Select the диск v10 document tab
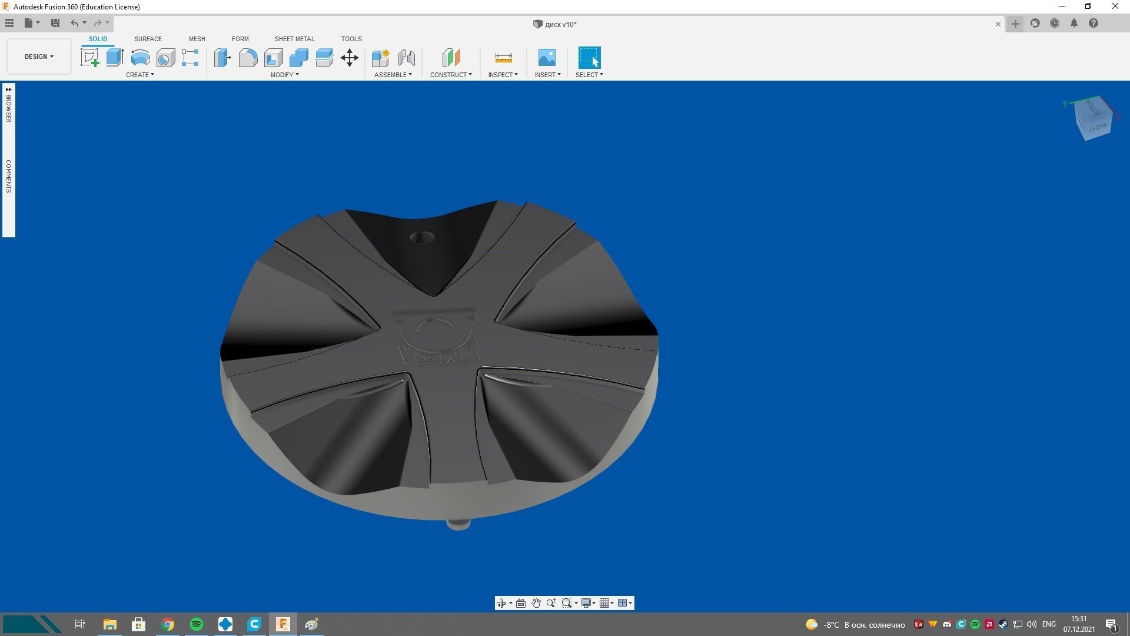This screenshot has height=636, width=1130. point(554,24)
